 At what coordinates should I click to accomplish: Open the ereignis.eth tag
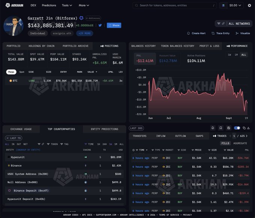point(62,33)
